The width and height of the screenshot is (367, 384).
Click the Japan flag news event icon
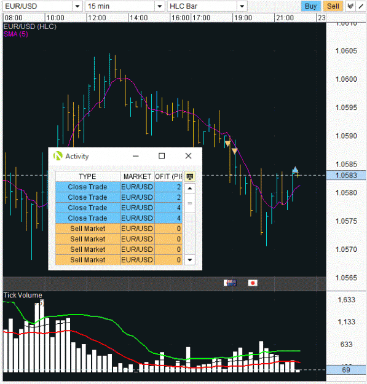(x=253, y=283)
